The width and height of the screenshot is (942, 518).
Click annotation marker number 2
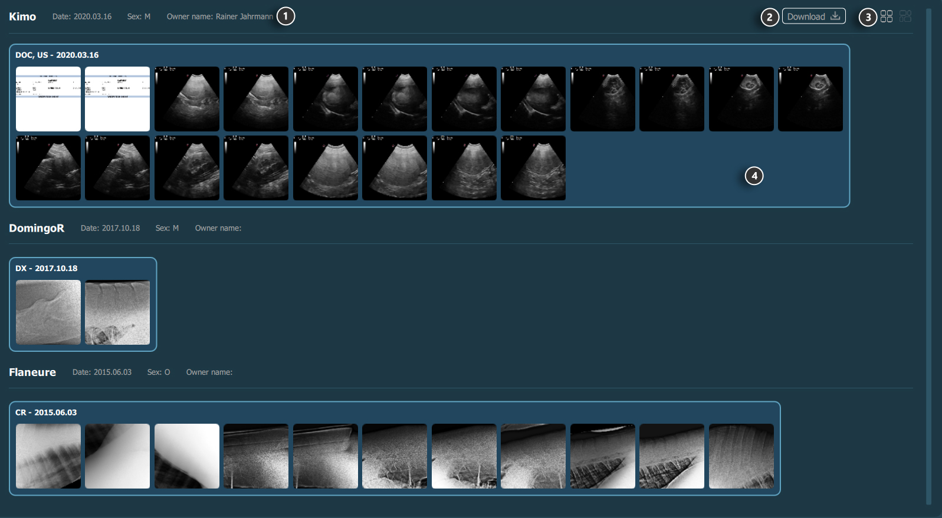pos(769,18)
